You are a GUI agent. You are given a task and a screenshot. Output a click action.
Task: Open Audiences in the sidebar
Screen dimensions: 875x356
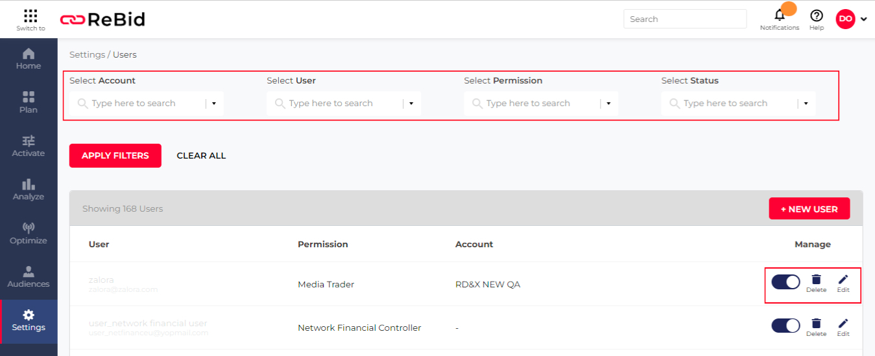coord(29,277)
